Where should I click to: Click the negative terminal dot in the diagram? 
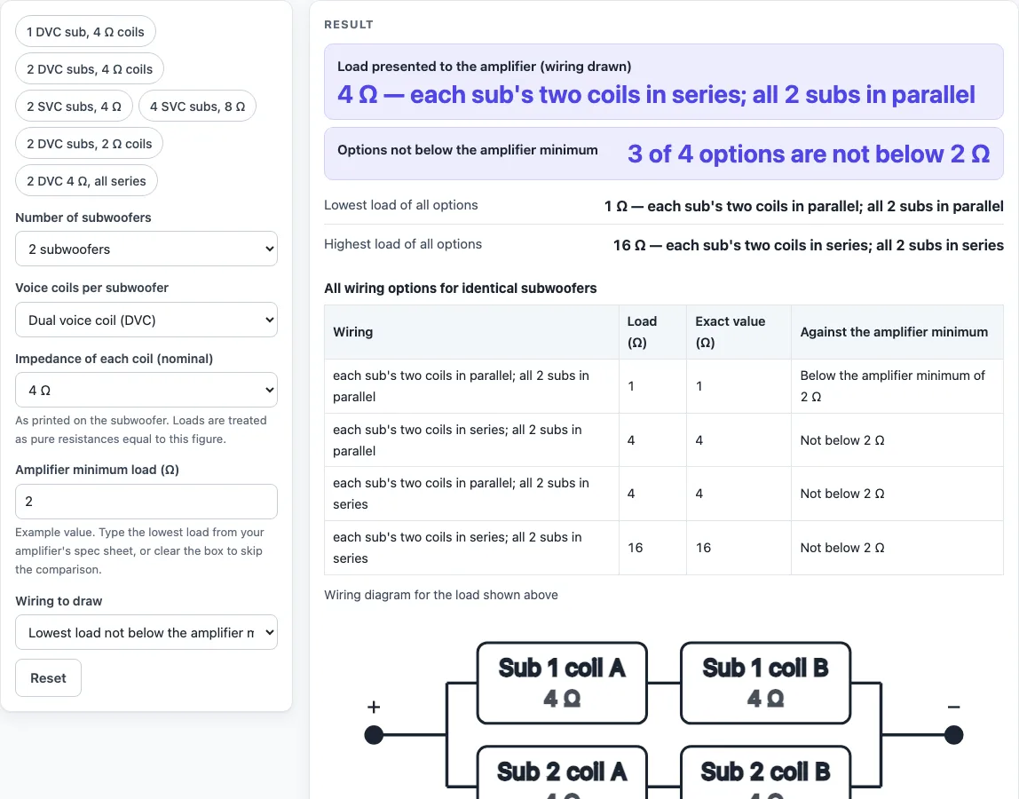953,735
